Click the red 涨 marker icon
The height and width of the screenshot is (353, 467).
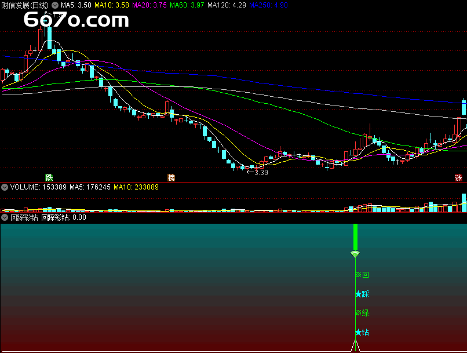[458, 178]
